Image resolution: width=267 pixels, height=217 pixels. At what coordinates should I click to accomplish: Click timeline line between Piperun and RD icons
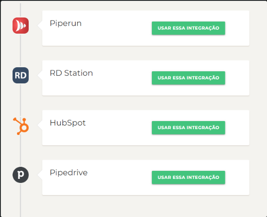(x=21, y=50)
